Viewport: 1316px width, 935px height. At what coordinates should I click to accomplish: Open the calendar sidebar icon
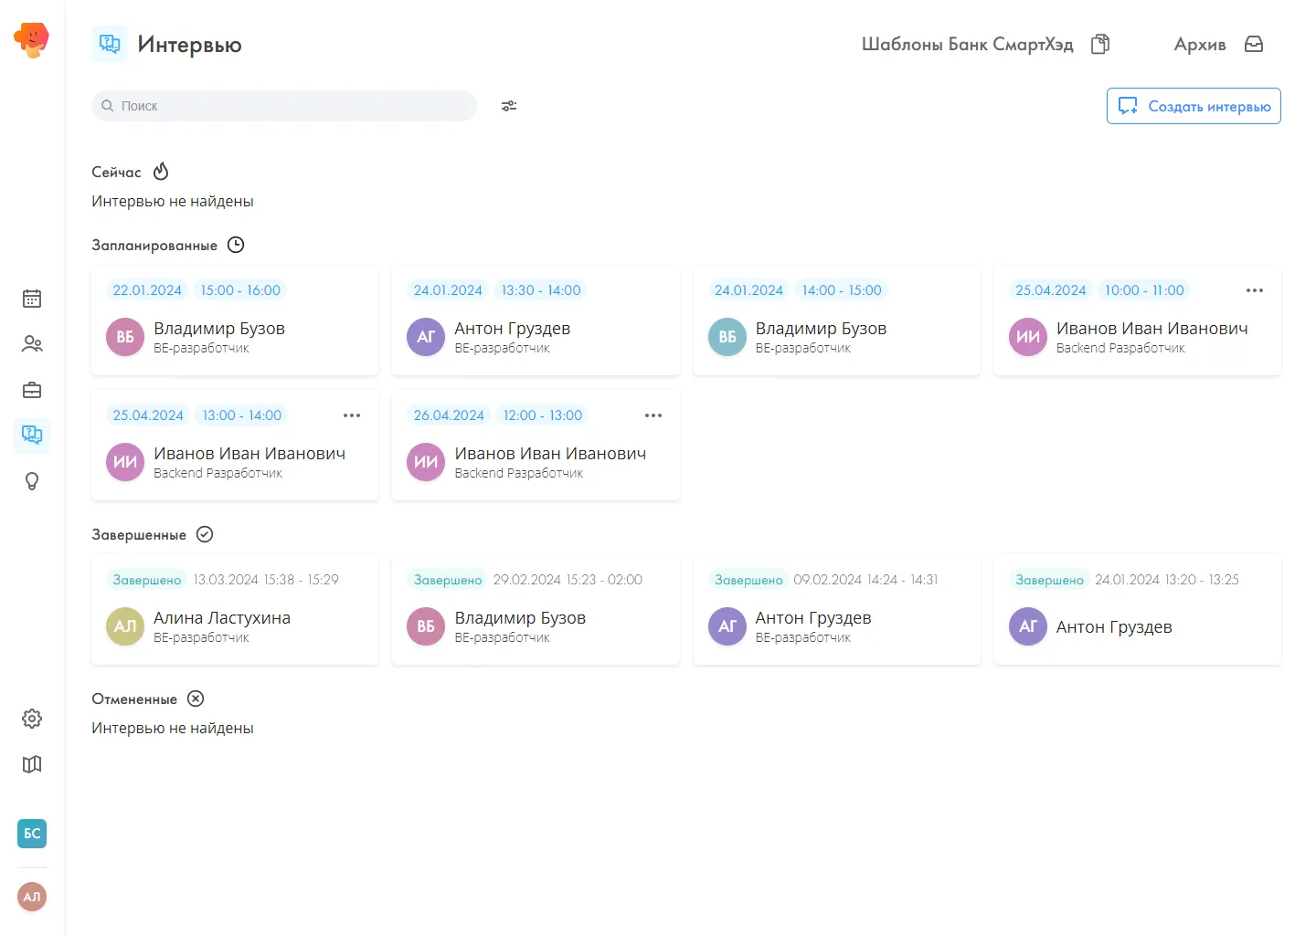pyautogui.click(x=32, y=299)
